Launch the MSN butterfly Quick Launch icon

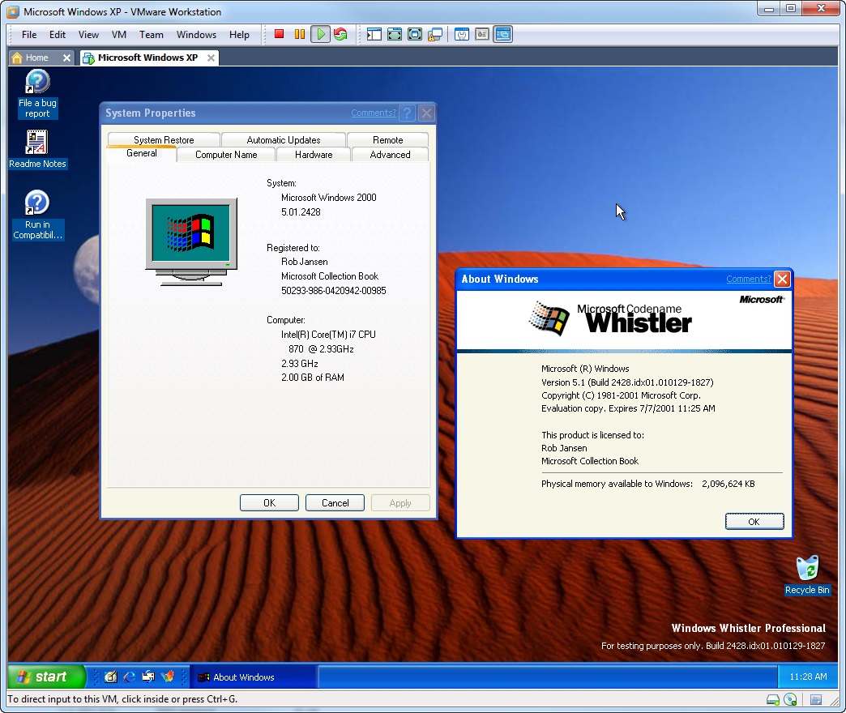168,677
